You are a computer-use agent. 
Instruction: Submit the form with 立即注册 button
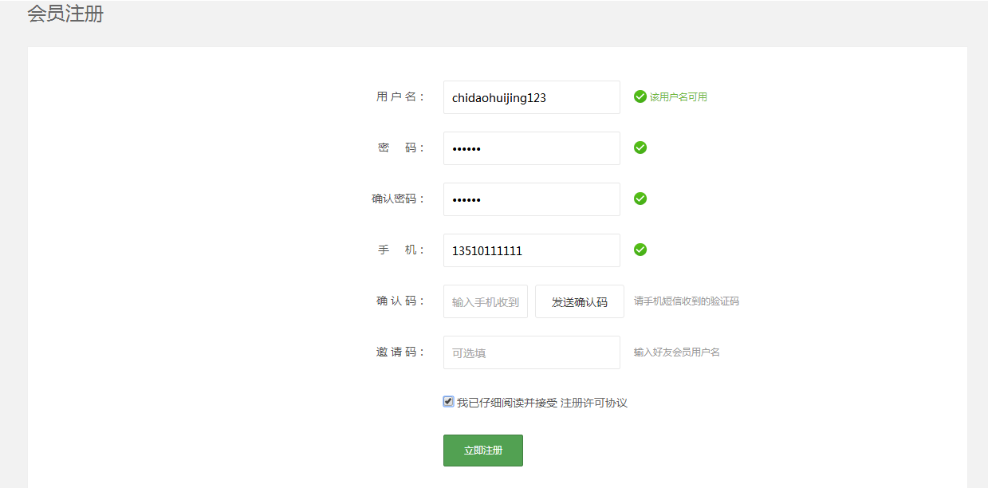pyautogui.click(x=482, y=451)
